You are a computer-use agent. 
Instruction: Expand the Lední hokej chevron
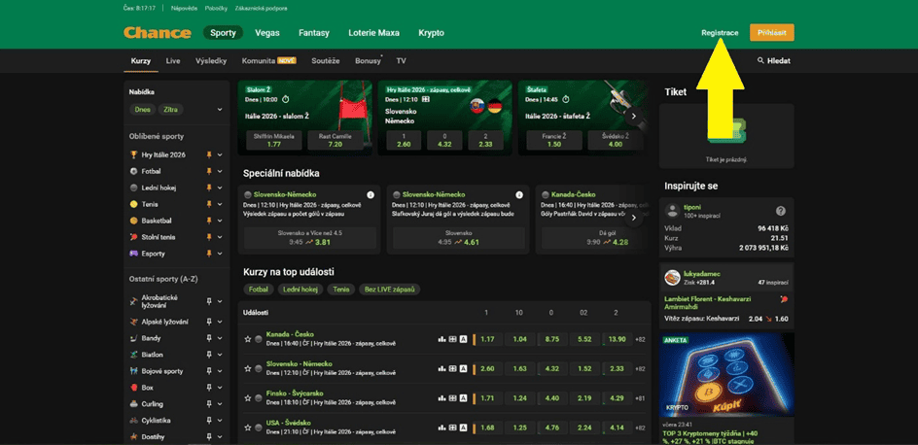coord(220,188)
